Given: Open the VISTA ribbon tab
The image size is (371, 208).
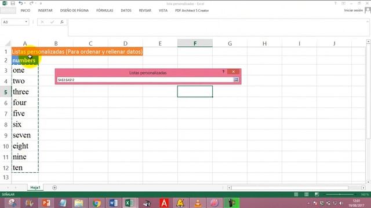Looking at the screenshot, I should coord(163,10).
